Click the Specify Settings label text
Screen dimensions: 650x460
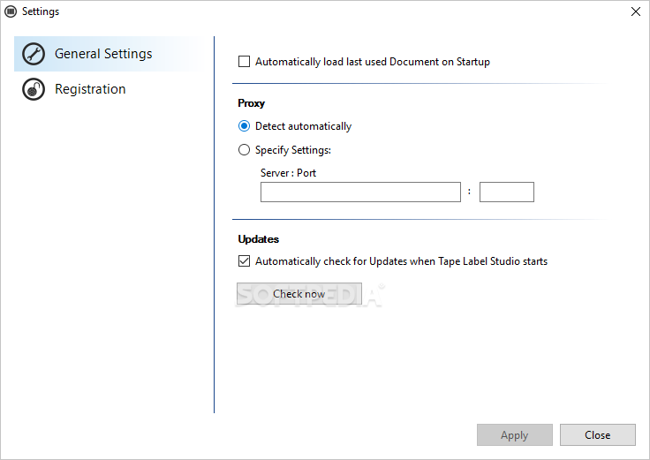(293, 149)
